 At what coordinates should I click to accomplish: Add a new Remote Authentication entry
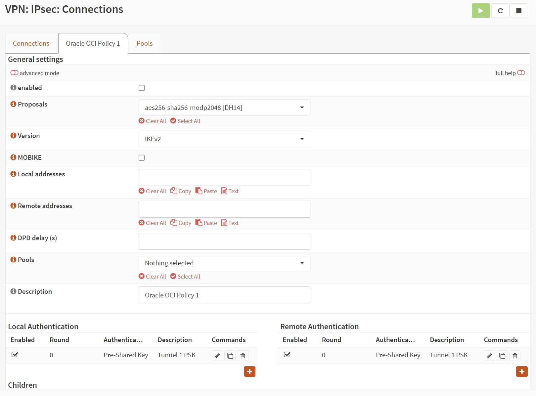pos(522,372)
